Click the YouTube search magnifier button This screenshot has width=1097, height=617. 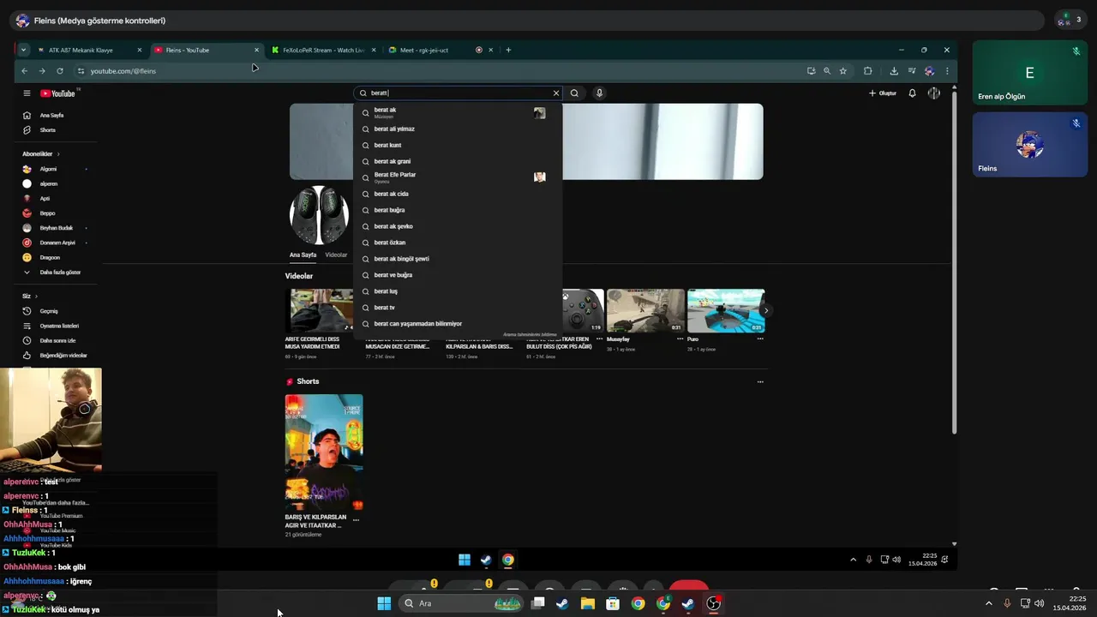coord(574,93)
